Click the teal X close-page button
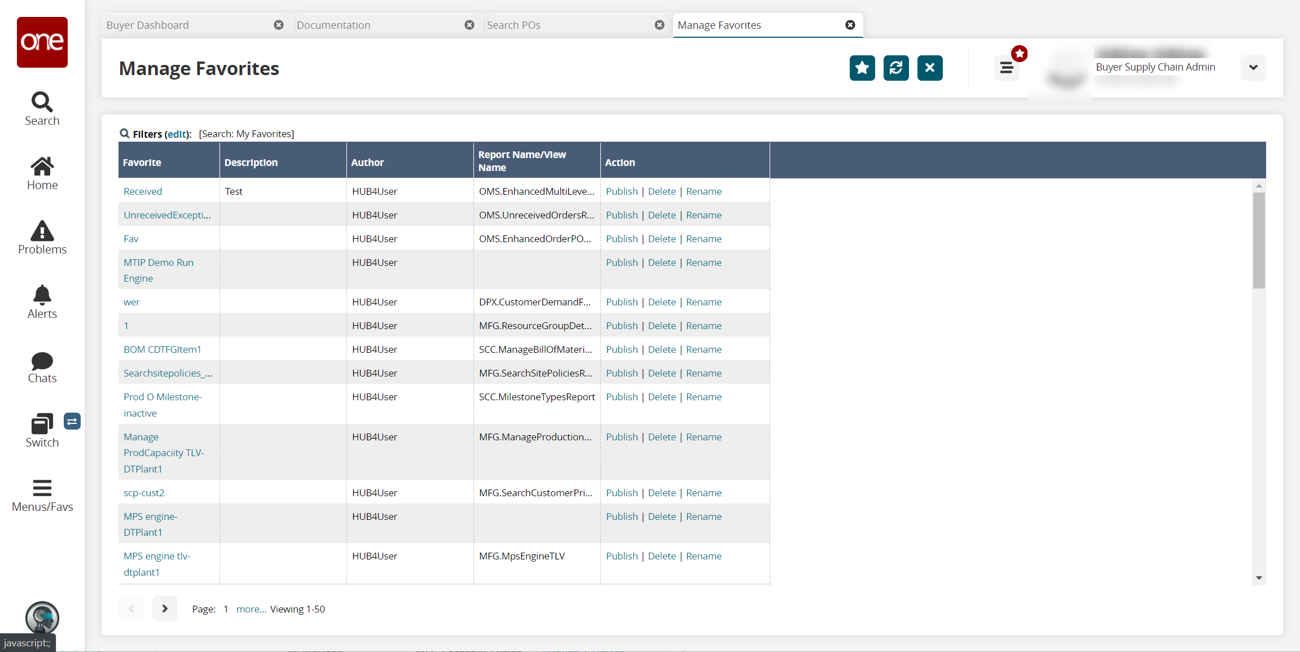Screen dimensions: 1300x652 pyautogui.click(x=929, y=68)
